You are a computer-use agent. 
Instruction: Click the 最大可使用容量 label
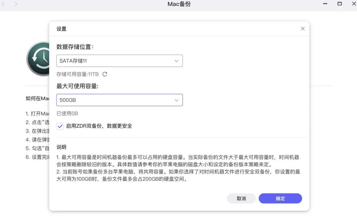77,86
